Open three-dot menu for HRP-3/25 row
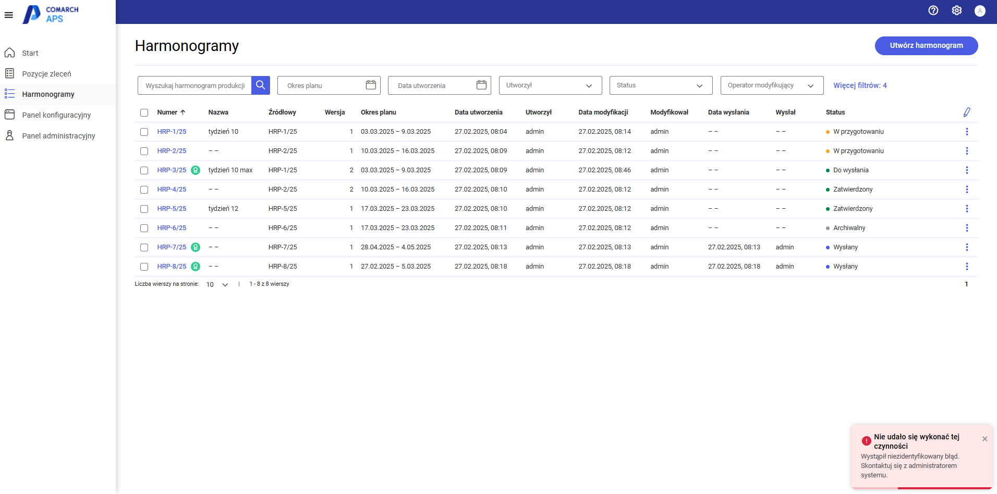Viewport: 997px width, 494px height. [x=966, y=170]
